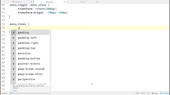This screenshot has height=95, width=170.
Task: Click property icon beside pointer-events suggestion
Action: (x=14, y=64)
